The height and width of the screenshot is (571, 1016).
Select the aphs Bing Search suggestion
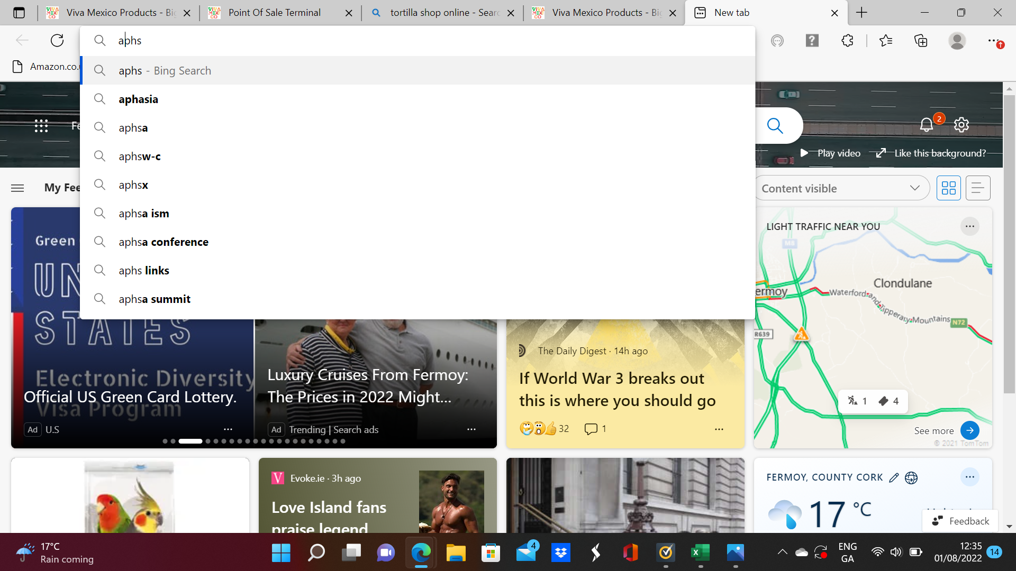(418, 70)
